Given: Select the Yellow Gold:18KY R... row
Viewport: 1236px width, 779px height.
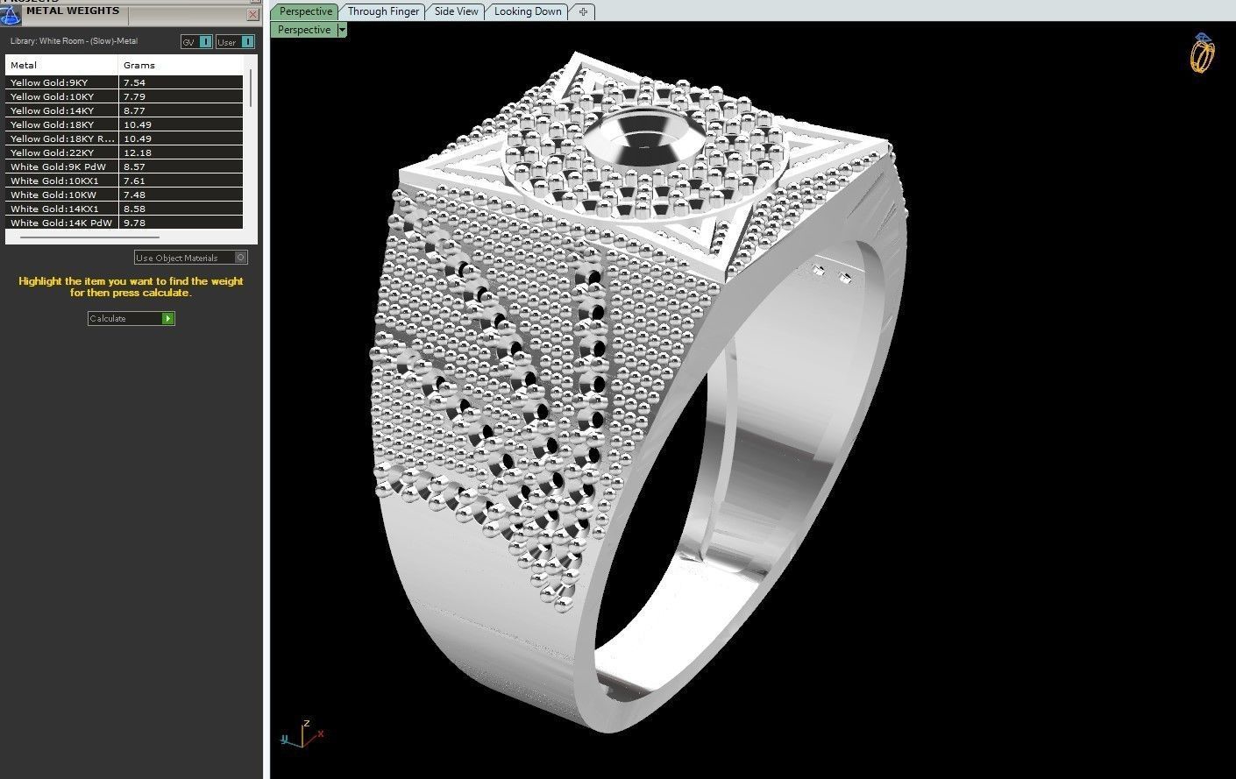Looking at the screenshot, I should point(124,138).
